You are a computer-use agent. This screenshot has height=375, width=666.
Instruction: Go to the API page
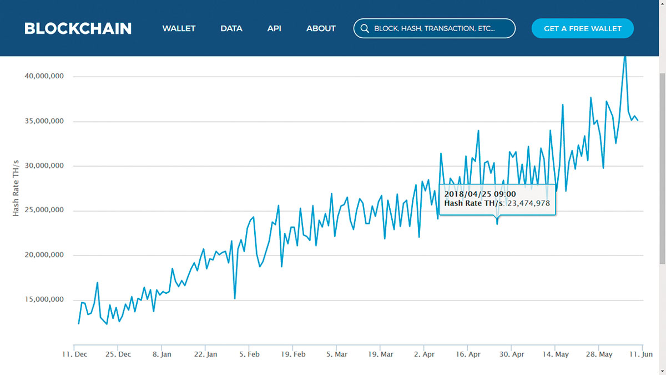(x=274, y=28)
